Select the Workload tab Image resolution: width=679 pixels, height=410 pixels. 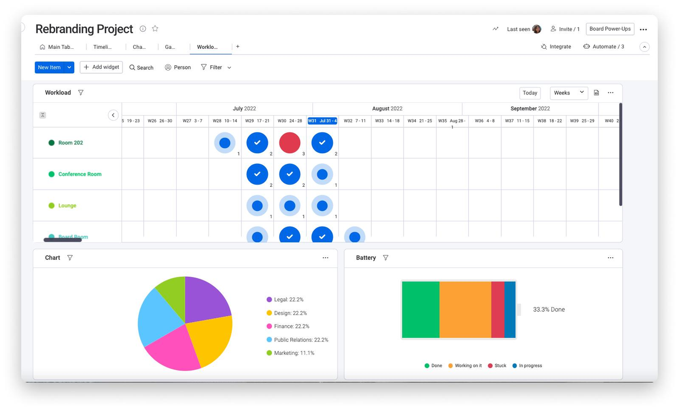click(207, 47)
